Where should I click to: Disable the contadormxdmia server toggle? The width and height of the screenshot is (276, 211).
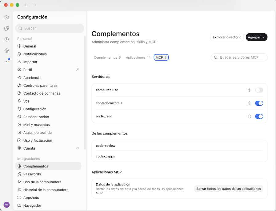[x=259, y=103]
